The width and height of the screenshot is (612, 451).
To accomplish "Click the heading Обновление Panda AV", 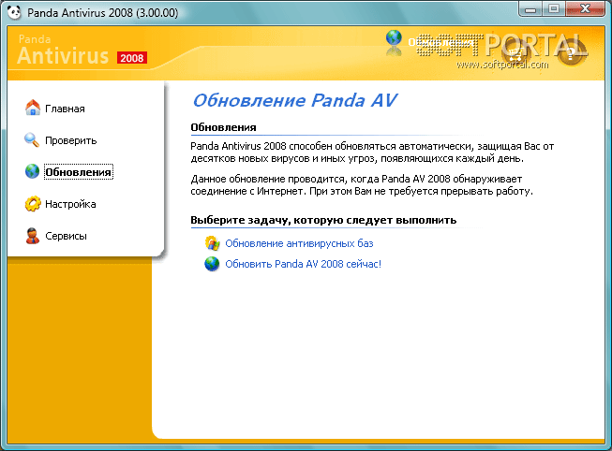I will (295, 100).
